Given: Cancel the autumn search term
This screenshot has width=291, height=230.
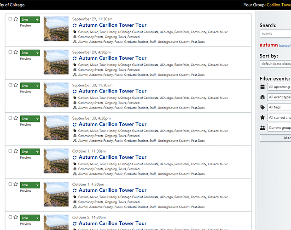Looking at the screenshot, I should pos(285,46).
